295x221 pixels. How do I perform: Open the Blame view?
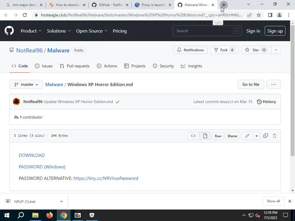(232, 136)
